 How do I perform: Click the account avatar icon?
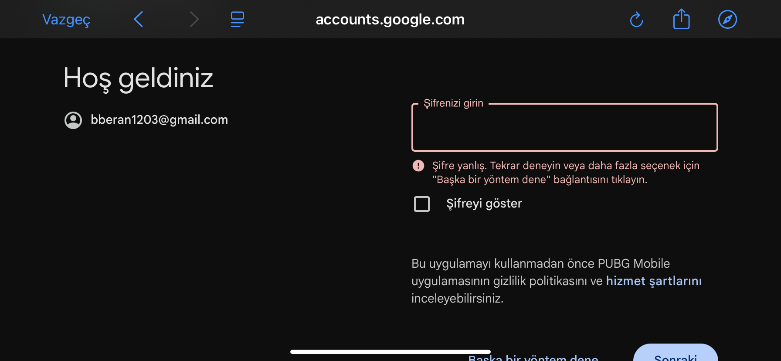(73, 120)
